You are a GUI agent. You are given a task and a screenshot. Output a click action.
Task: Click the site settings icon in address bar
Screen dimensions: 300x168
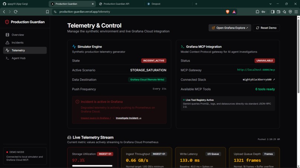tap(55, 12)
